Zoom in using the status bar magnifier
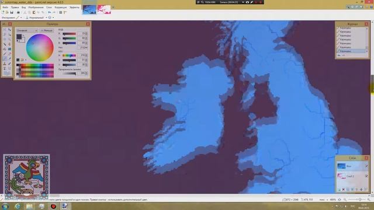374x210 pixels. (x=369, y=199)
